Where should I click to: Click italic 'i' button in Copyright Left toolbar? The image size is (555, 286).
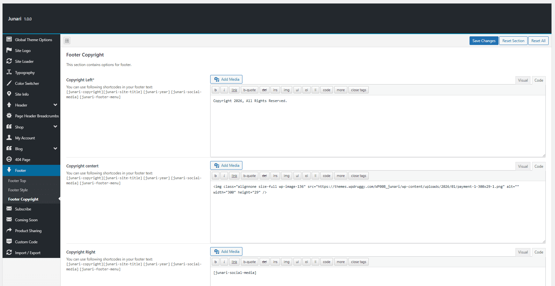224,90
